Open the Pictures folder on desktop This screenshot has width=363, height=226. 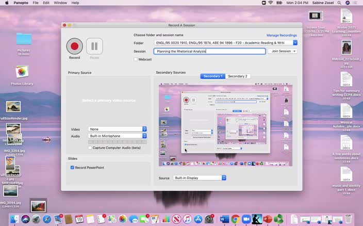coord(24,39)
